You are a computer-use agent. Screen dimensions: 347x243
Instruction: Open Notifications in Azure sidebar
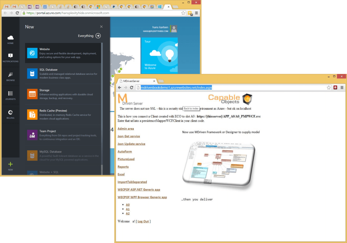pyautogui.click(x=10, y=58)
